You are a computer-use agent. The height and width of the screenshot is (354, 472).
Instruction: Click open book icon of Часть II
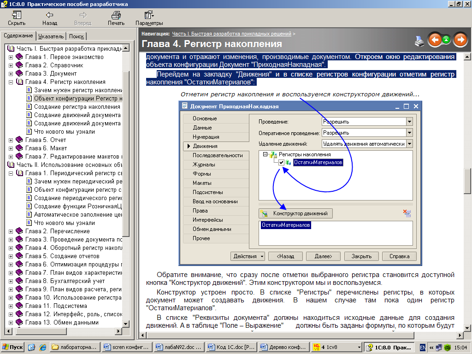(x=11, y=165)
